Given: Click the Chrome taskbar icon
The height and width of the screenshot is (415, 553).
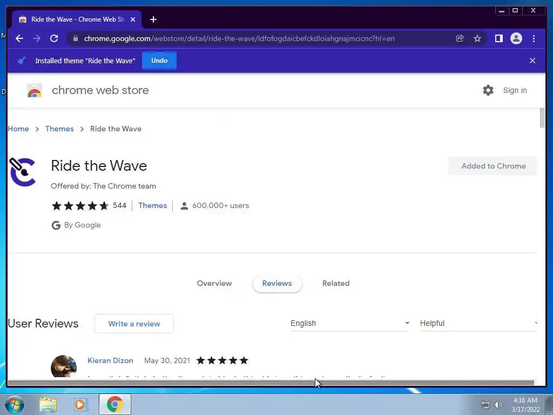Looking at the screenshot, I should pos(115,404).
